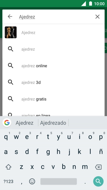
Task: Tap the battery icon in status bar
Action: pyautogui.click(x=90, y=4)
